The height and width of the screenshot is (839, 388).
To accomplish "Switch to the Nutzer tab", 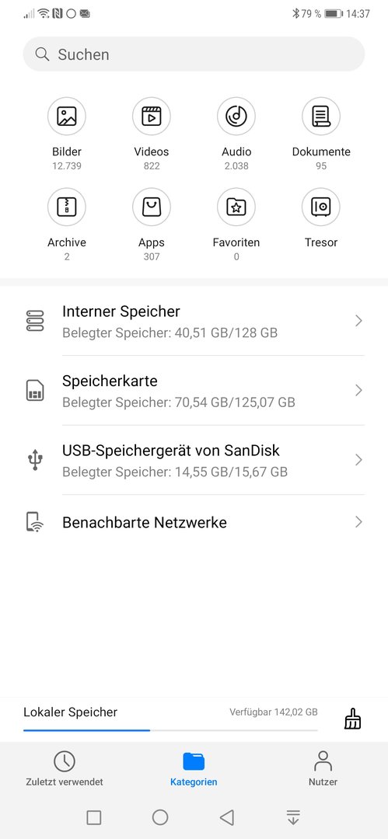I will pos(323,768).
